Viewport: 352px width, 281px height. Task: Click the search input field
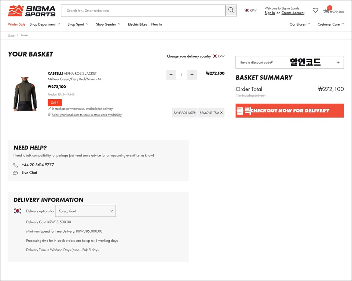coord(143,10)
